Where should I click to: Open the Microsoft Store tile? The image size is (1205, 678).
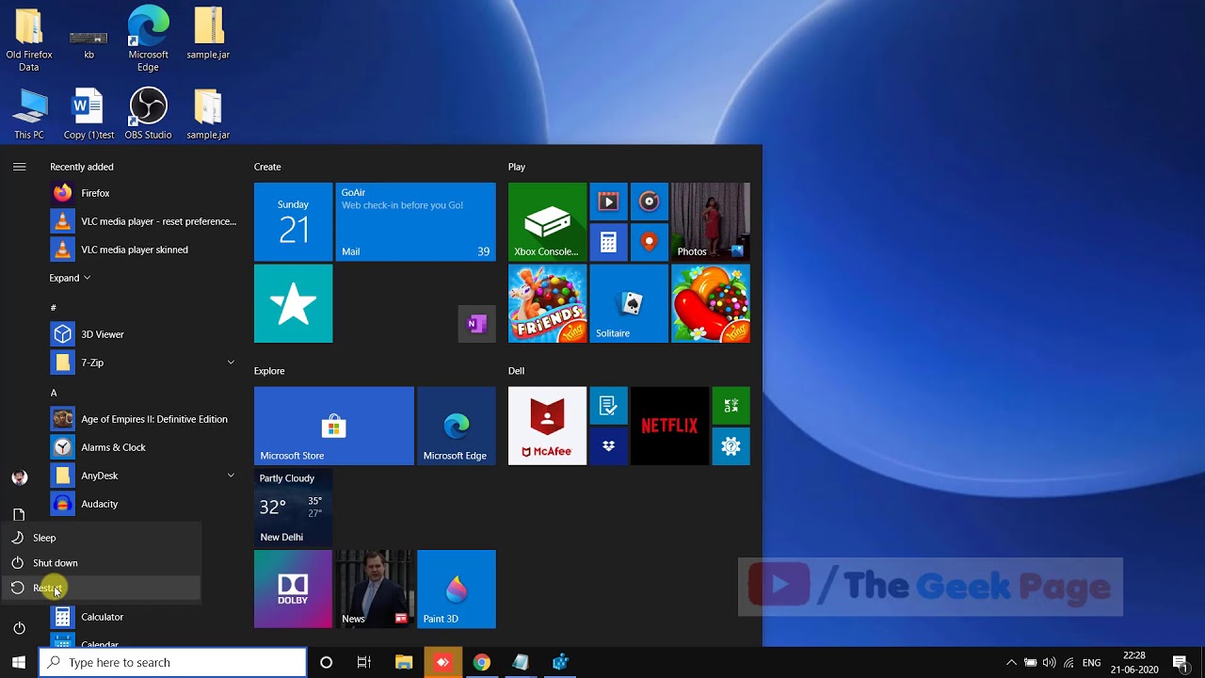point(333,426)
